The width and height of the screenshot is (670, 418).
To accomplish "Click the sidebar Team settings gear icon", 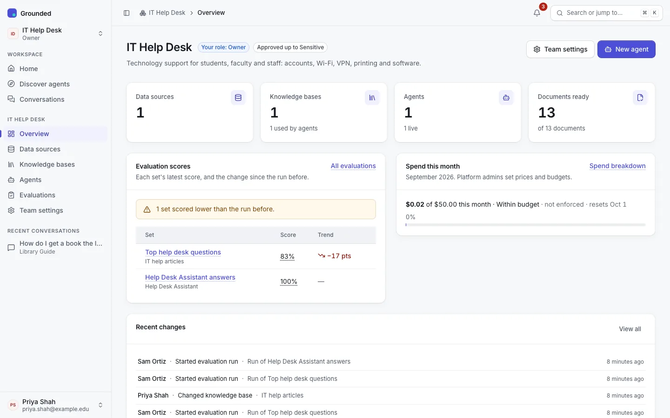I will coord(11,210).
